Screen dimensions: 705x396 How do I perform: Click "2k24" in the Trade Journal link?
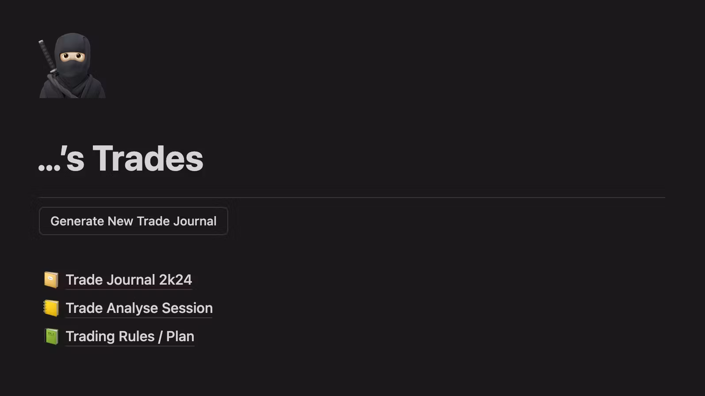pos(175,280)
